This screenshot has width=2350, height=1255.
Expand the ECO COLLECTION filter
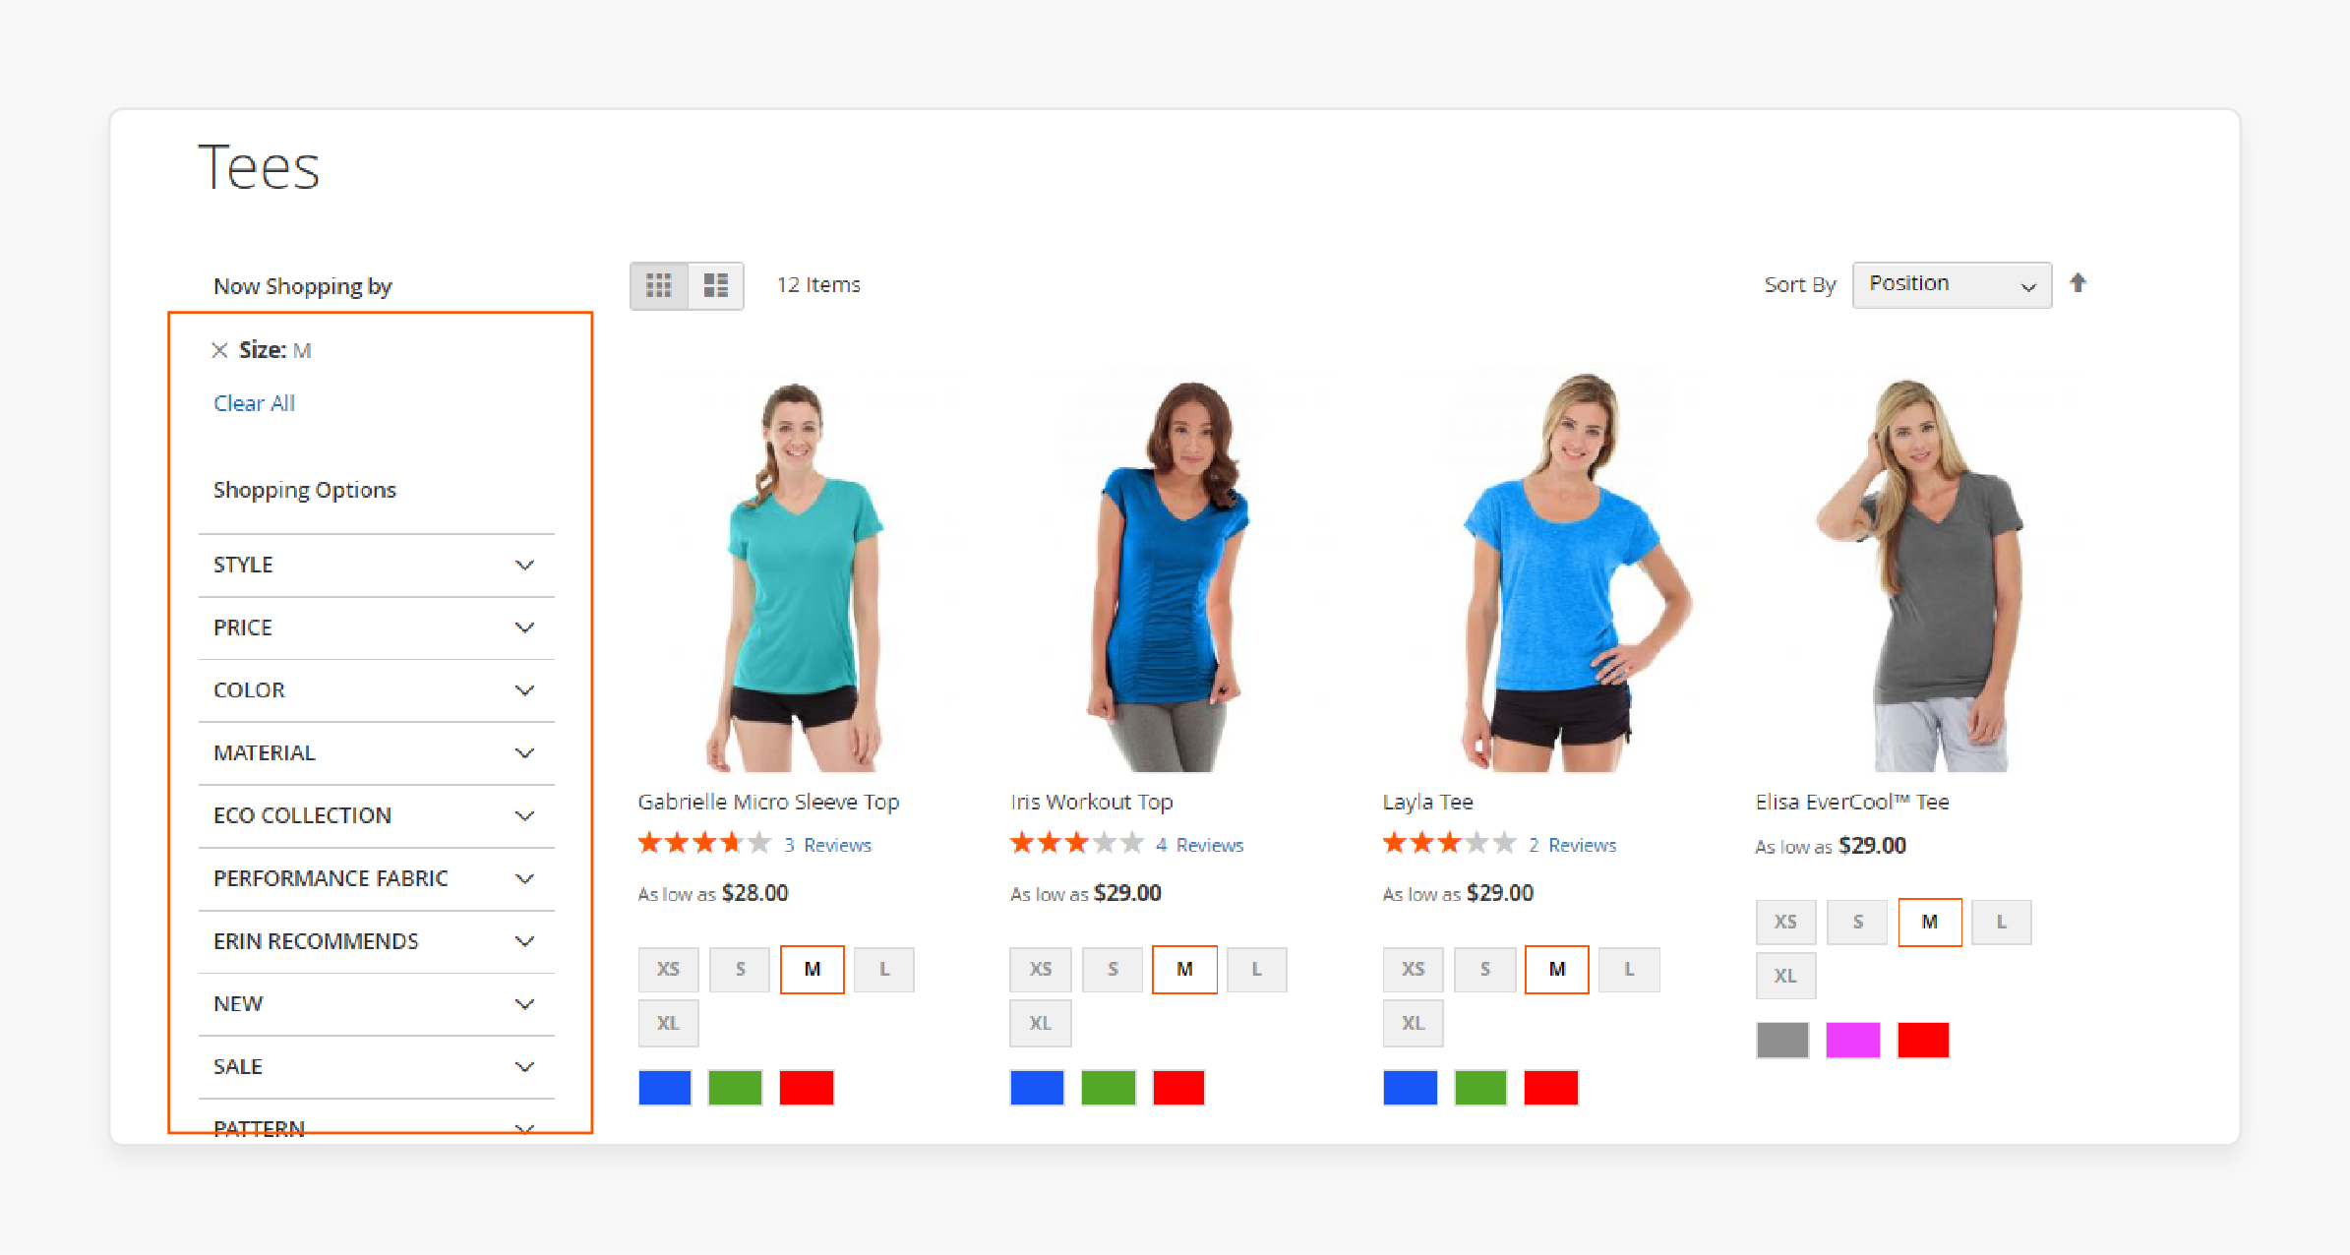pyautogui.click(x=376, y=816)
